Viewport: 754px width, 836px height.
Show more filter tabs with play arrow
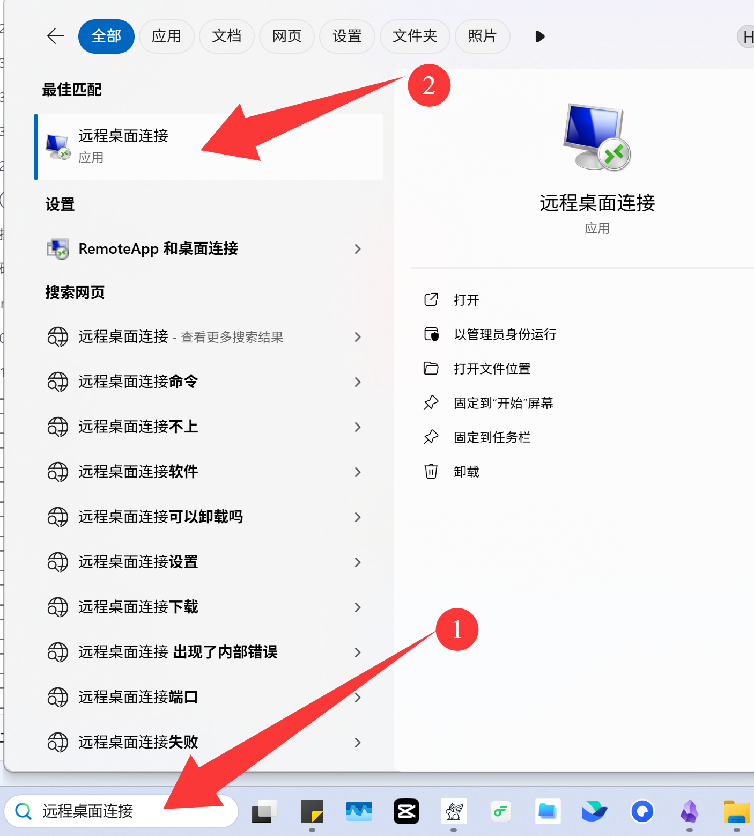[x=540, y=36]
